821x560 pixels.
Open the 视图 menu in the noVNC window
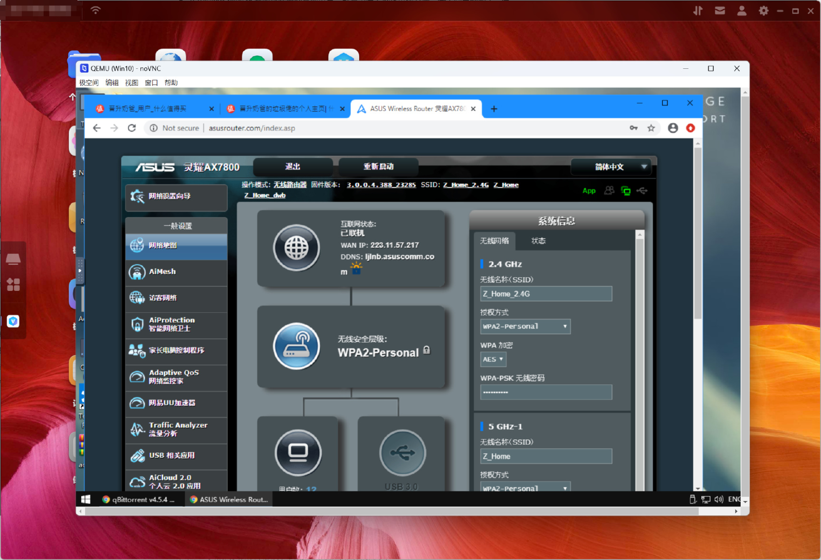coord(132,83)
